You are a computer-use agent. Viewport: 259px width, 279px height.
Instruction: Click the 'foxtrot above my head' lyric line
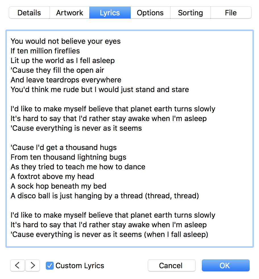coord(52,176)
